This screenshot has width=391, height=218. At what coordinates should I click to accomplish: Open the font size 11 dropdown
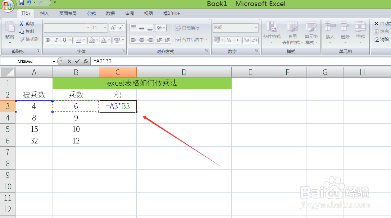pos(105,28)
